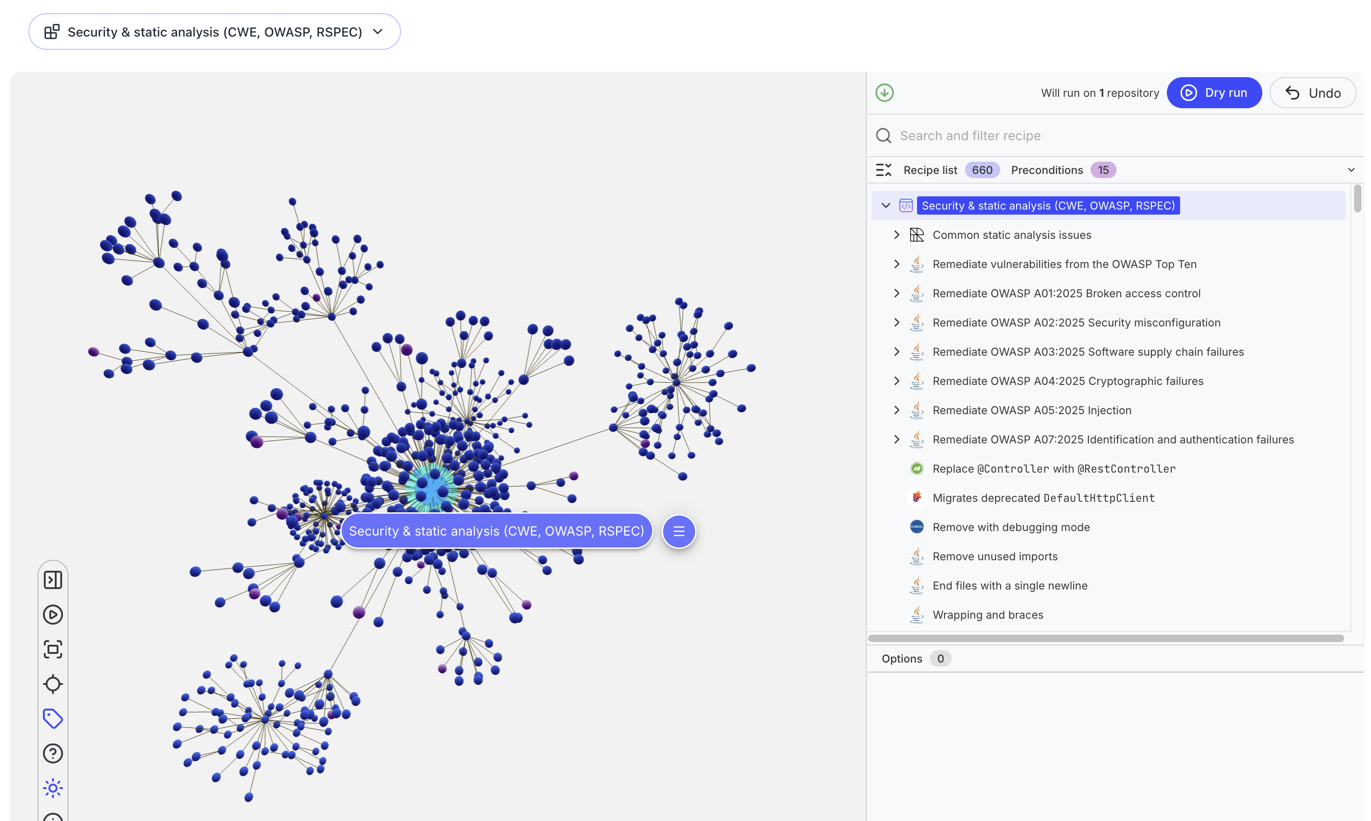This screenshot has height=821, width=1371.
Task: Select Migrates deprecated DefaultHttpClient recipe
Action: [1044, 499]
